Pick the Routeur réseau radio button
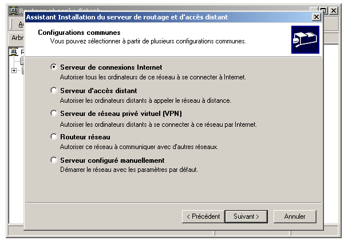The height and width of the screenshot is (245, 360). [54, 136]
